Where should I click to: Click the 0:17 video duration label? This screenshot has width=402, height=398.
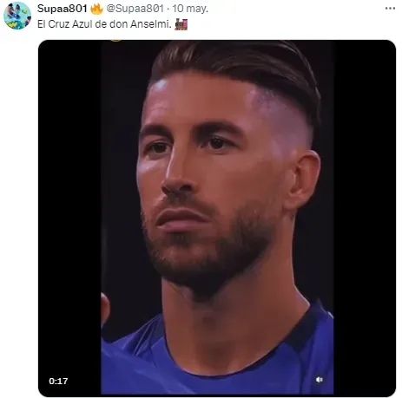click(x=58, y=381)
